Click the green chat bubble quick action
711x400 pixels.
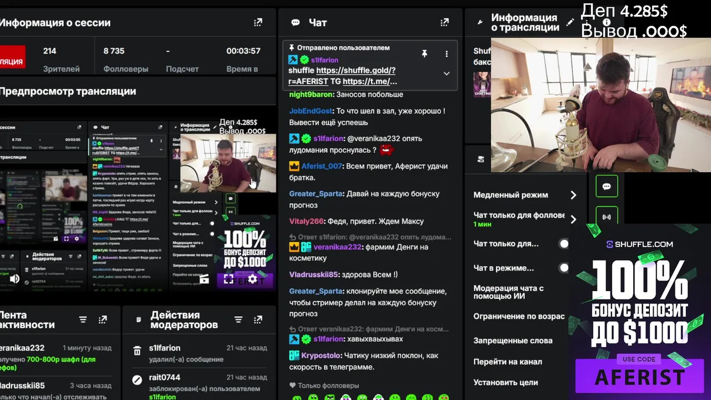(x=607, y=187)
